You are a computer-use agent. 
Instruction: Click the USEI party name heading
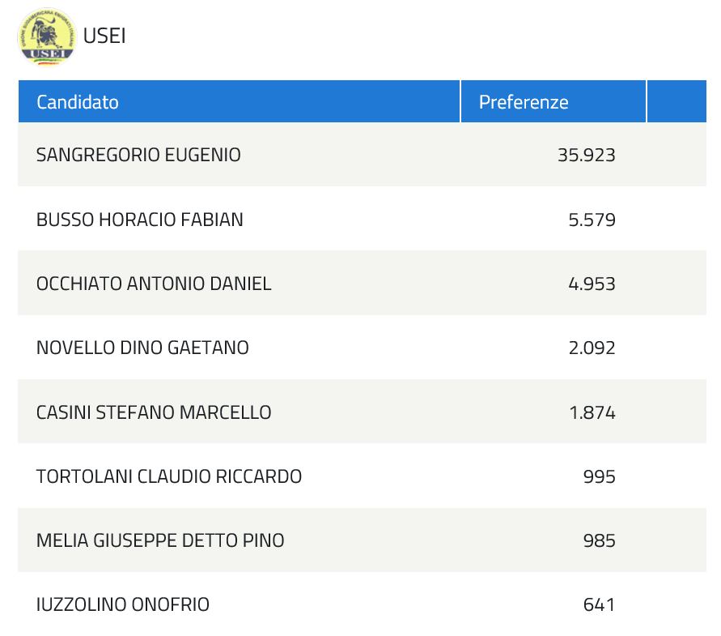(x=104, y=36)
